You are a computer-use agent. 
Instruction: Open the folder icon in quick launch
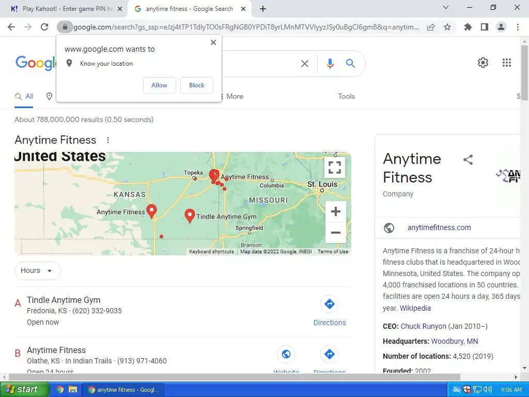tap(72, 390)
